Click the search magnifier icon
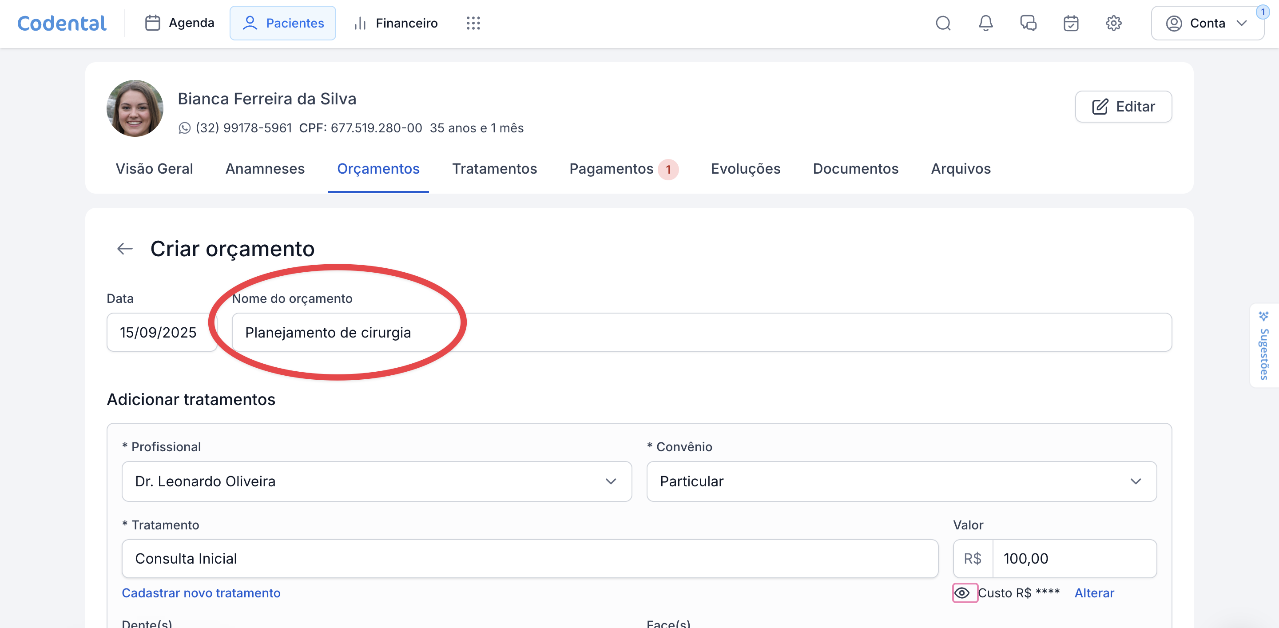The image size is (1279, 628). coord(943,24)
